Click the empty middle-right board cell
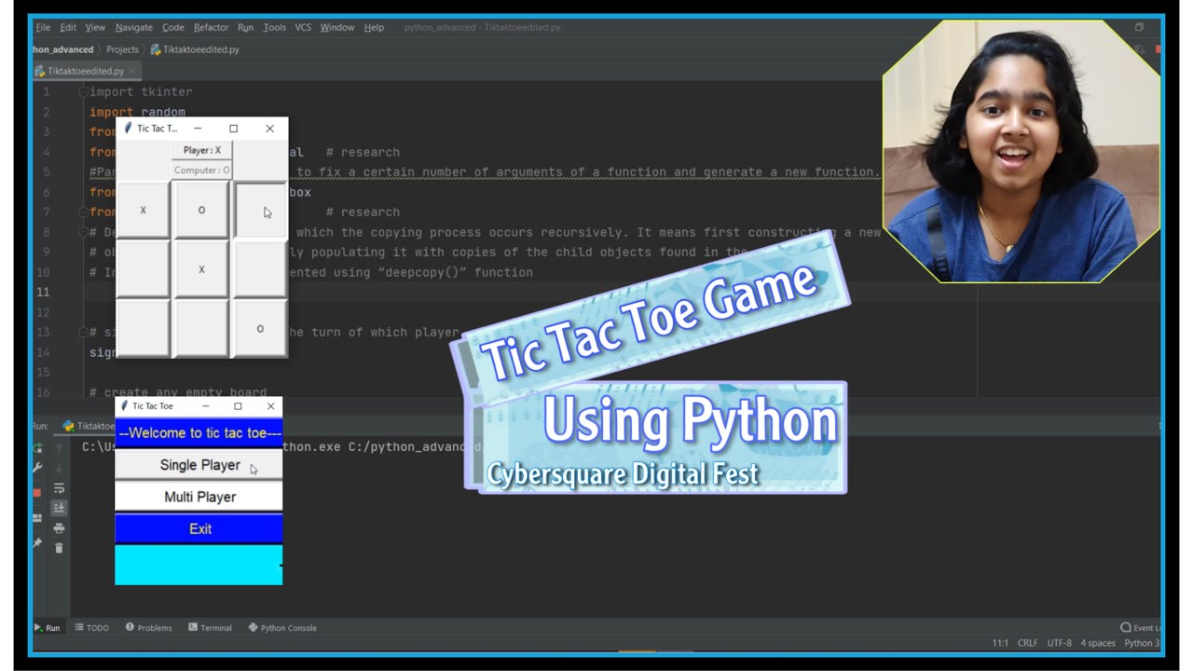 coord(260,269)
